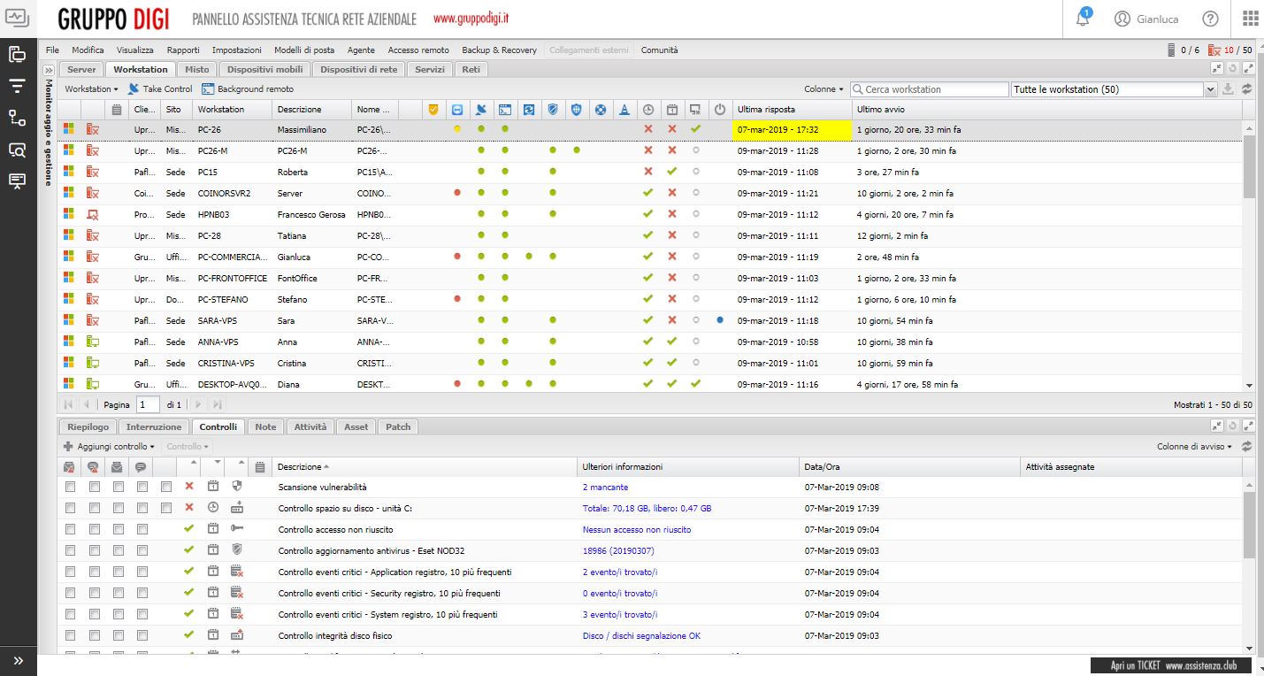The height and width of the screenshot is (676, 1264).
Task: Open the Colonne dropdown
Action: (x=824, y=89)
